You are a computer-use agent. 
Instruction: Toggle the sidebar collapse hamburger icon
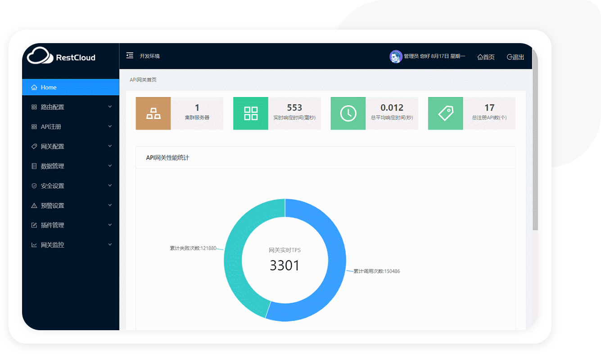click(130, 56)
